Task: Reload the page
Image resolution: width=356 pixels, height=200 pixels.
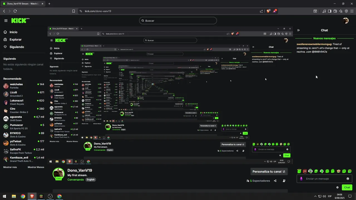Action: point(15,11)
